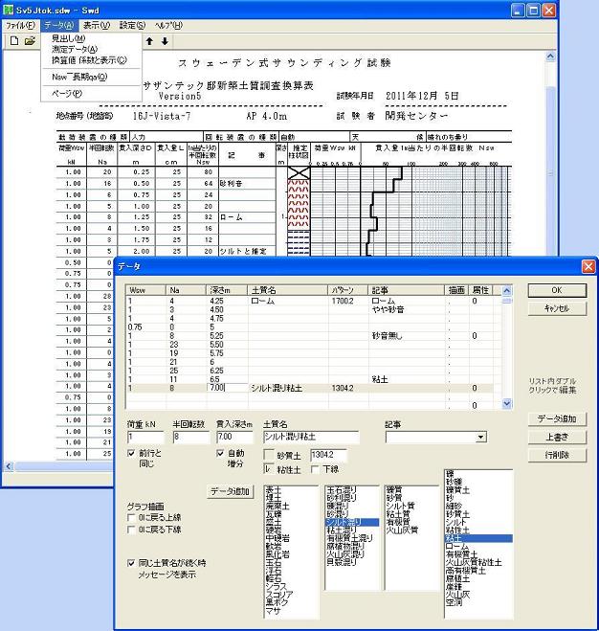Click the New file toolbar icon
Viewport: 599px width, 631px height.
(x=14, y=41)
